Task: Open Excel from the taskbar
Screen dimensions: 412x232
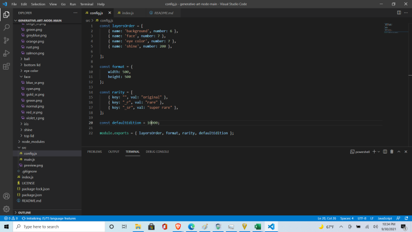Action: (x=258, y=227)
